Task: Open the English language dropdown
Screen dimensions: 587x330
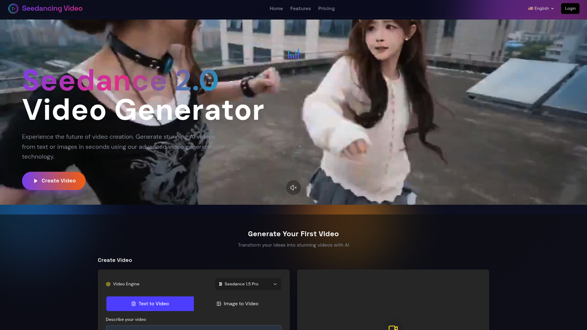Action: pos(541,8)
